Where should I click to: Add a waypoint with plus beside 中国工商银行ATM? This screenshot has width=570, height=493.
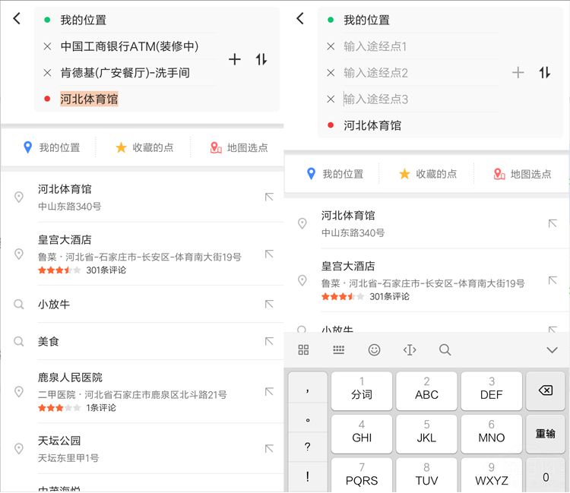point(235,59)
